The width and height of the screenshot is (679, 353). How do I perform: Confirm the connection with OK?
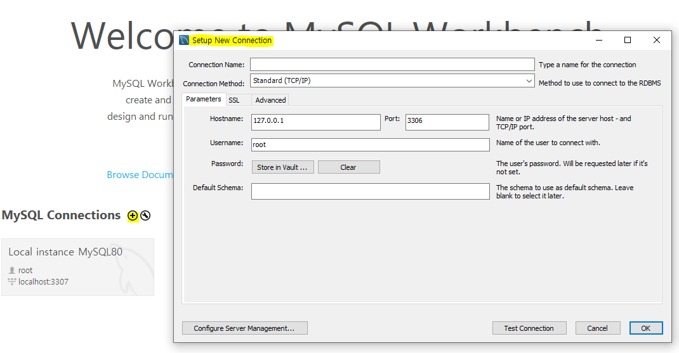(x=645, y=328)
